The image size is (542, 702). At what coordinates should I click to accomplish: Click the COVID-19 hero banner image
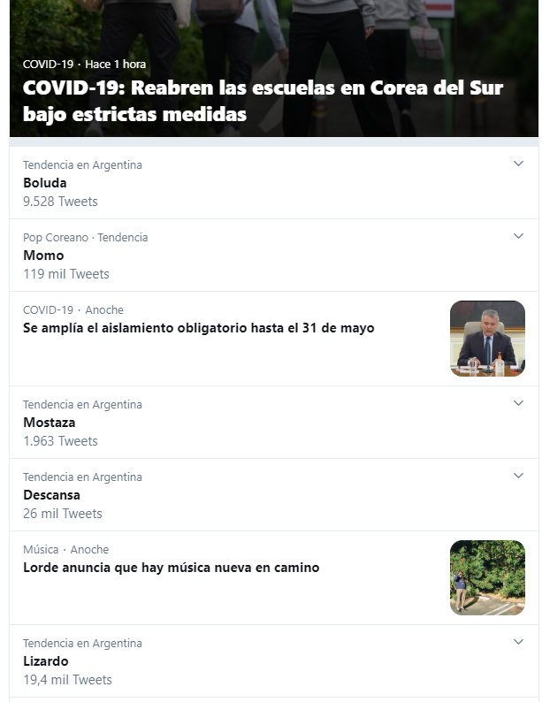click(274, 68)
